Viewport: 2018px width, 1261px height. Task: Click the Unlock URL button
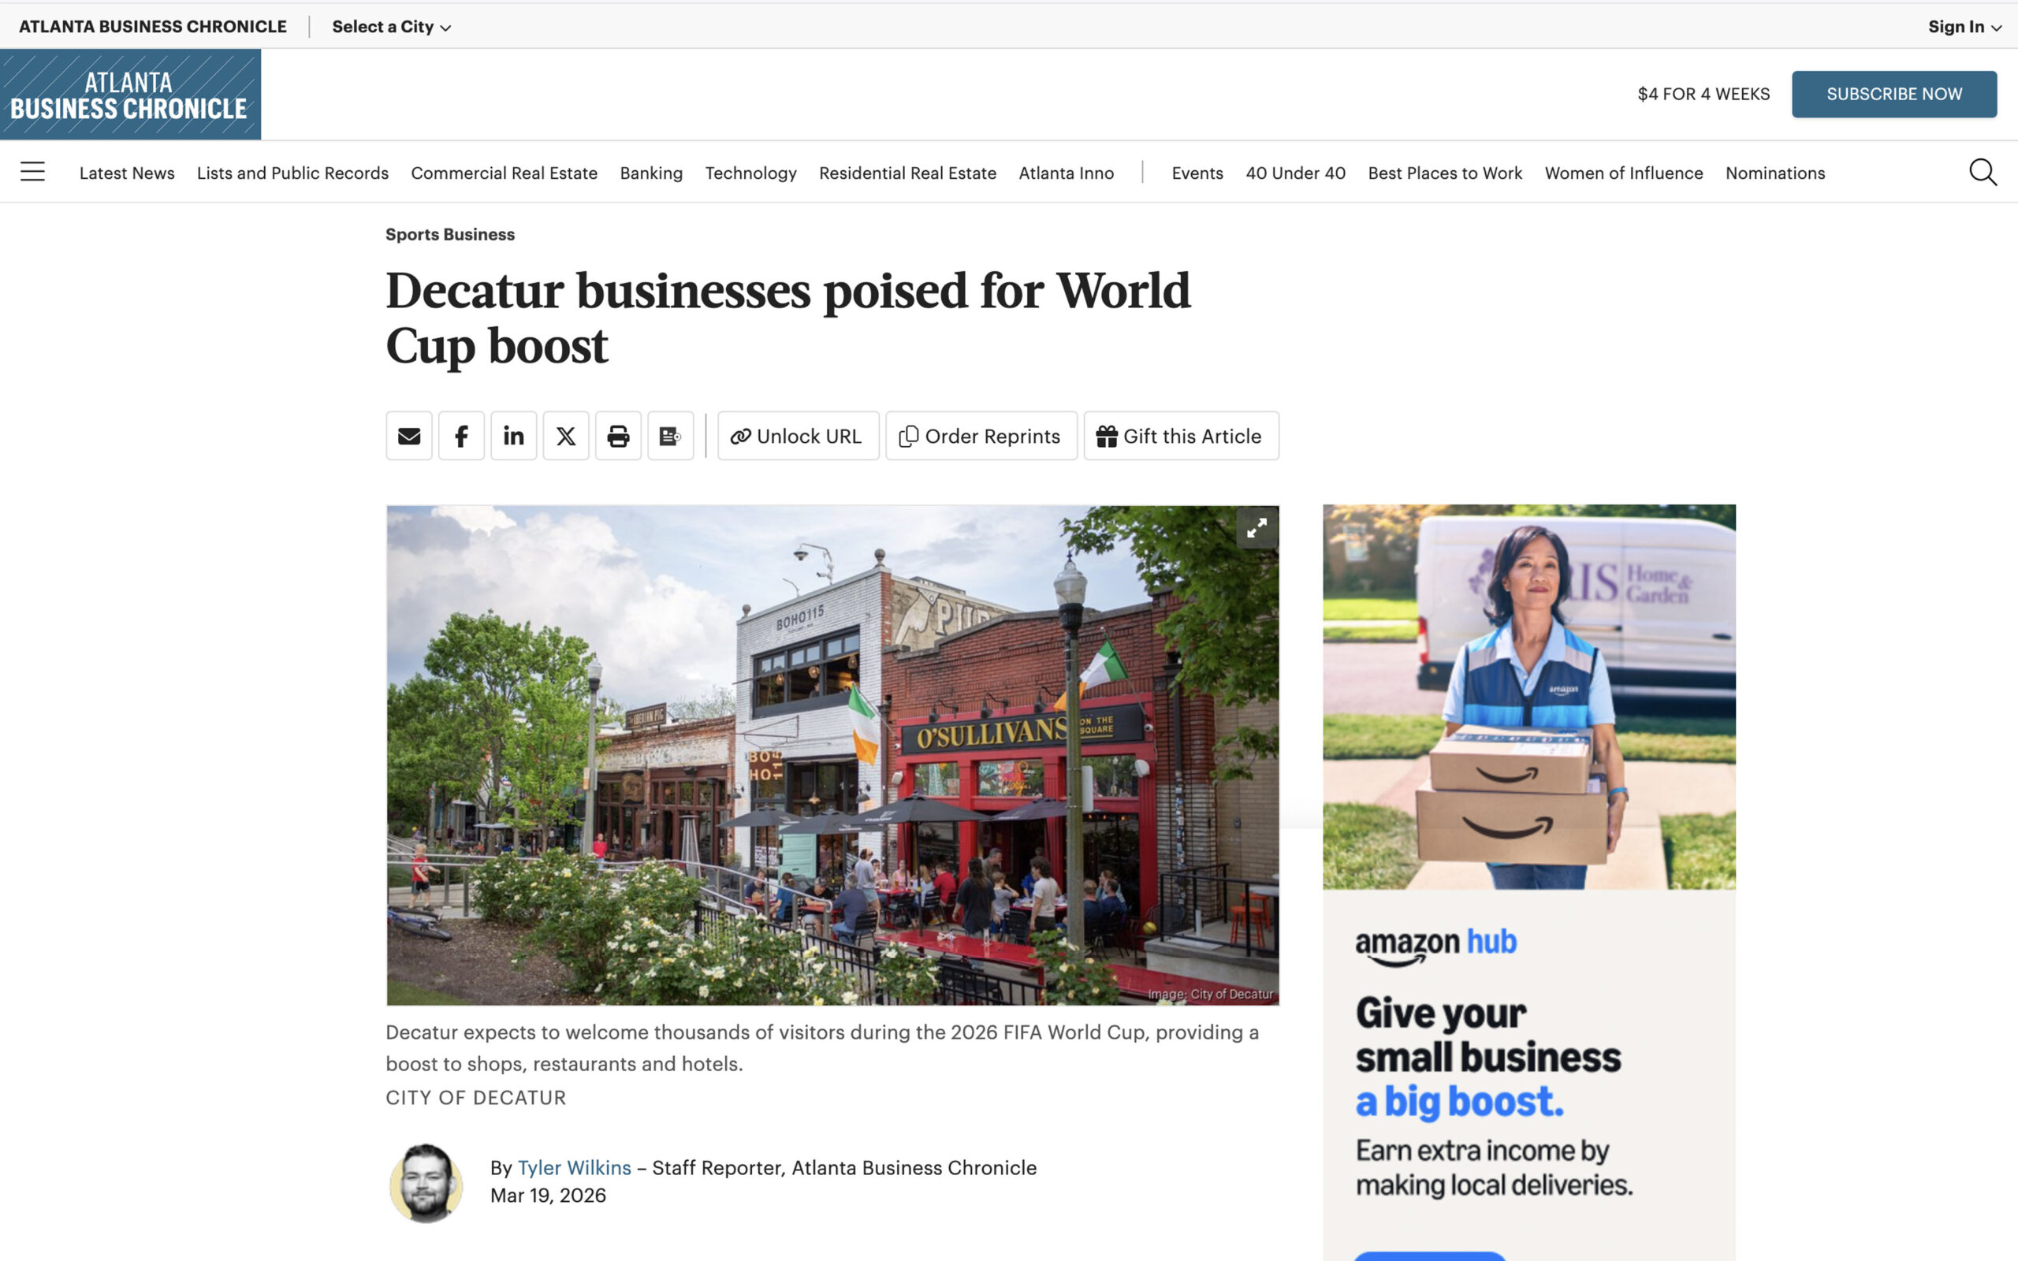tap(797, 435)
